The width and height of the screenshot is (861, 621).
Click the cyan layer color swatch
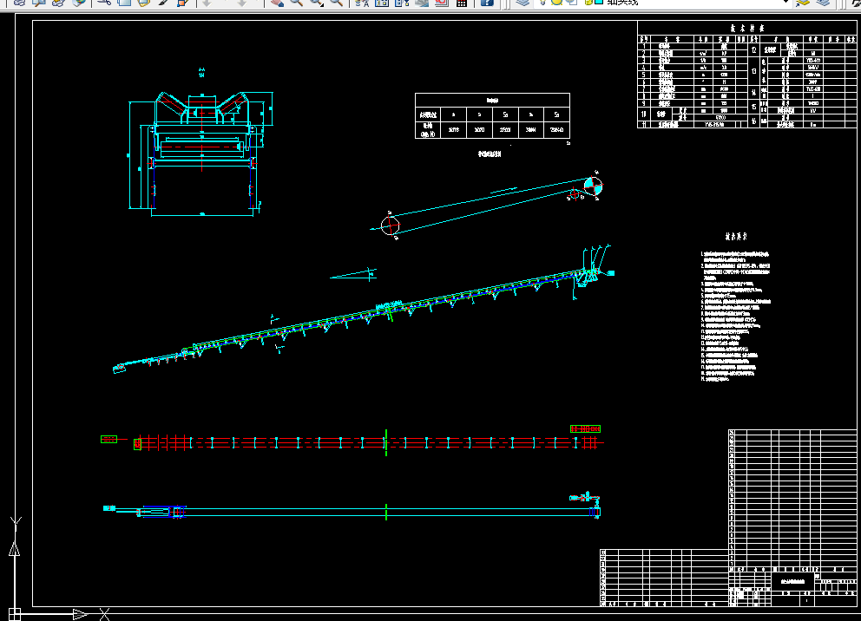tap(599, 2)
